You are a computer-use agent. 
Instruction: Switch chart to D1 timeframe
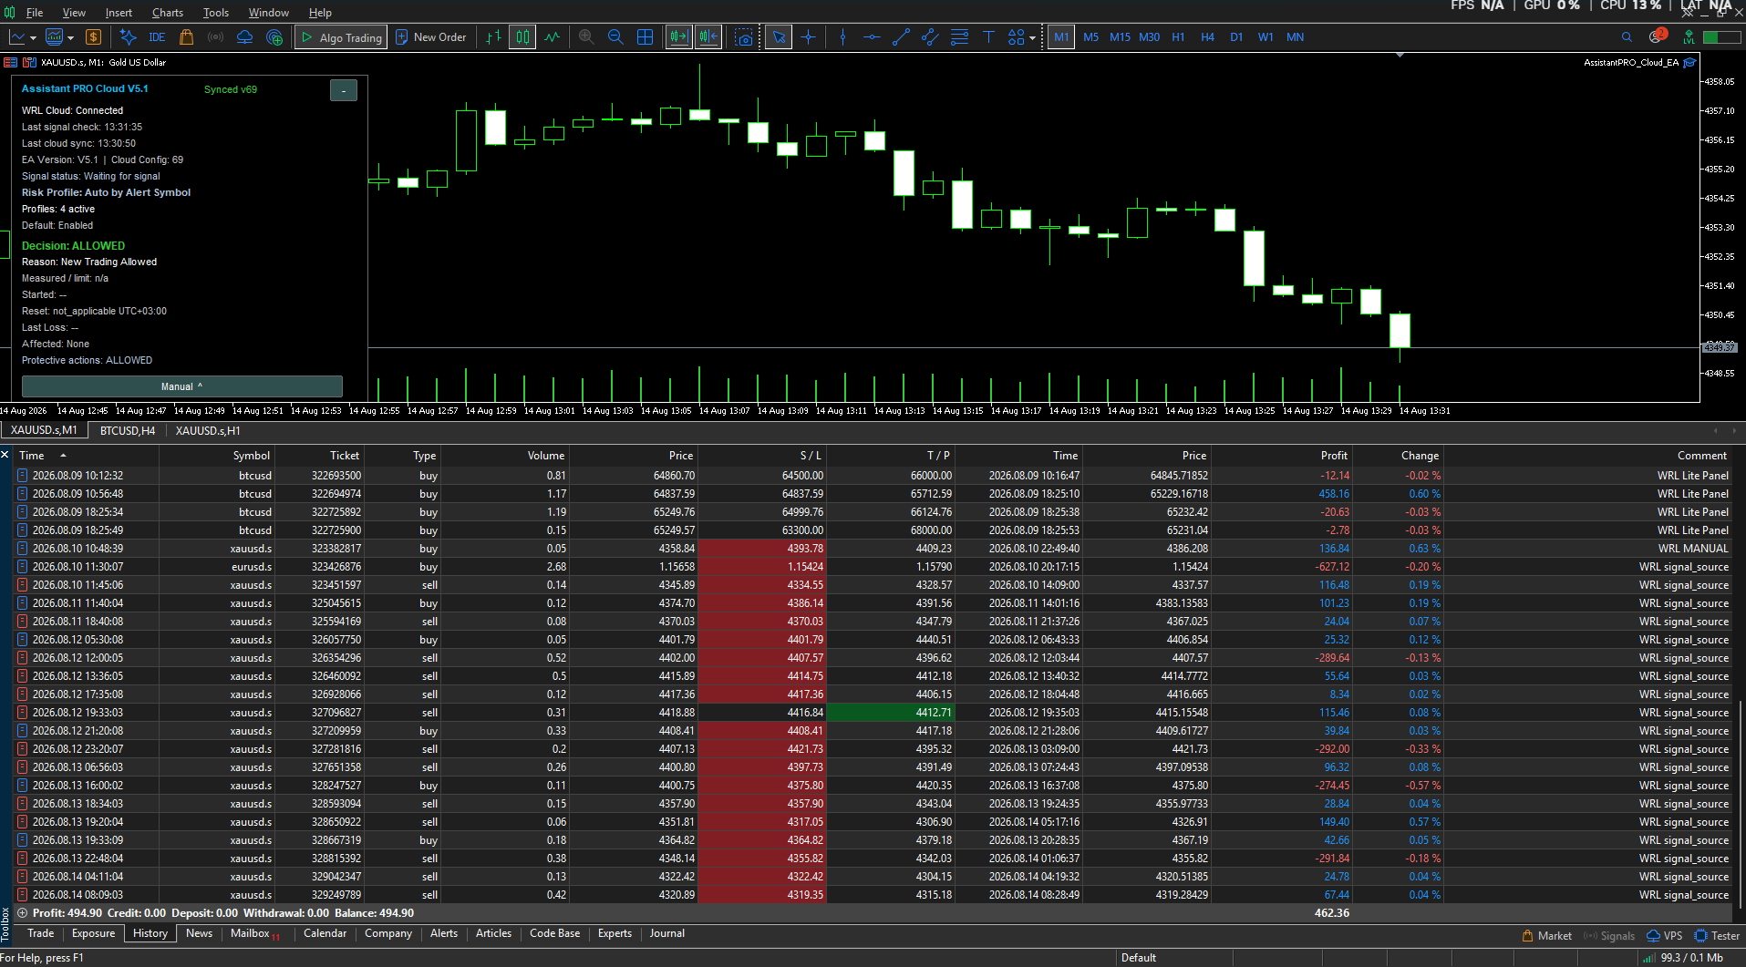point(1236,37)
